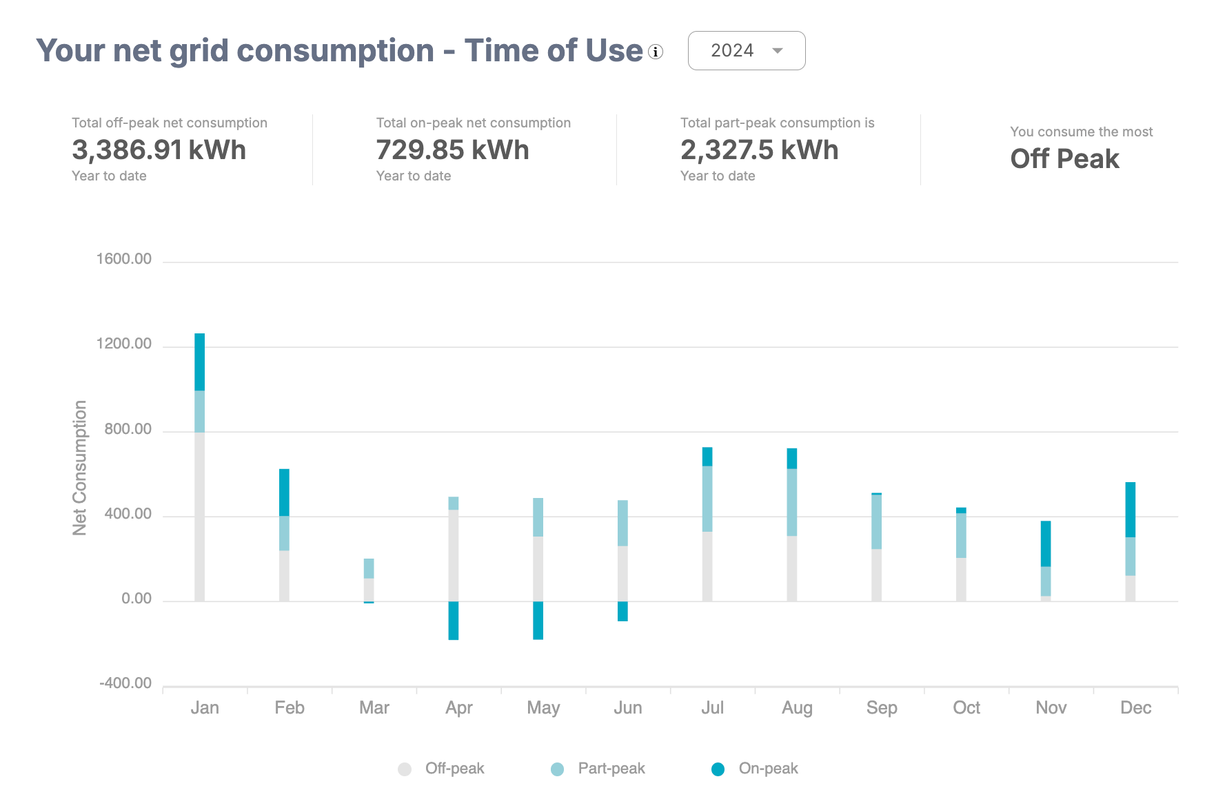This screenshot has width=1205, height=810.
Task: Toggle the Part-peak legend series
Action: pyautogui.click(x=611, y=768)
